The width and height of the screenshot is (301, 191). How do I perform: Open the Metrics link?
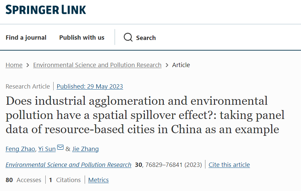(98, 180)
